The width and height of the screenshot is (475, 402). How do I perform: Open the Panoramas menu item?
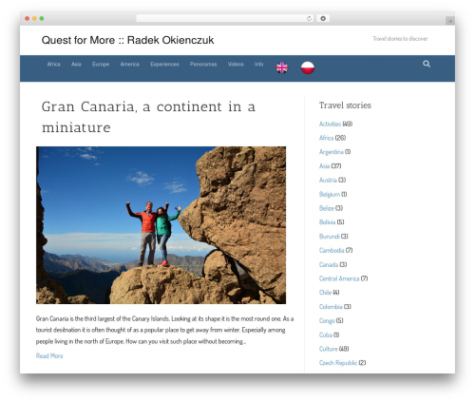tap(203, 64)
